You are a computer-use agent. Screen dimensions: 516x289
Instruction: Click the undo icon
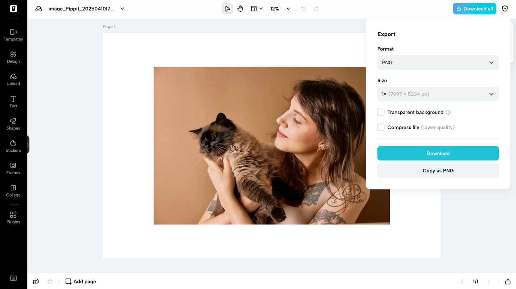tap(303, 8)
